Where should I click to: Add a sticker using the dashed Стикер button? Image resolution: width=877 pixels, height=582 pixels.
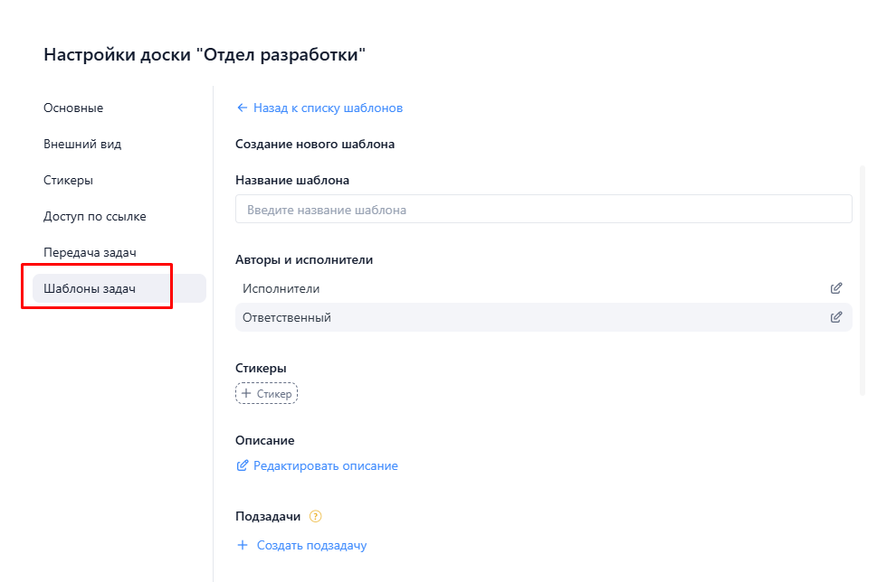click(x=266, y=393)
